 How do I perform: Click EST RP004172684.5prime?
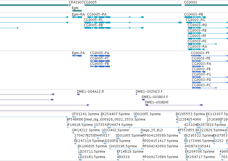(143, 160)
